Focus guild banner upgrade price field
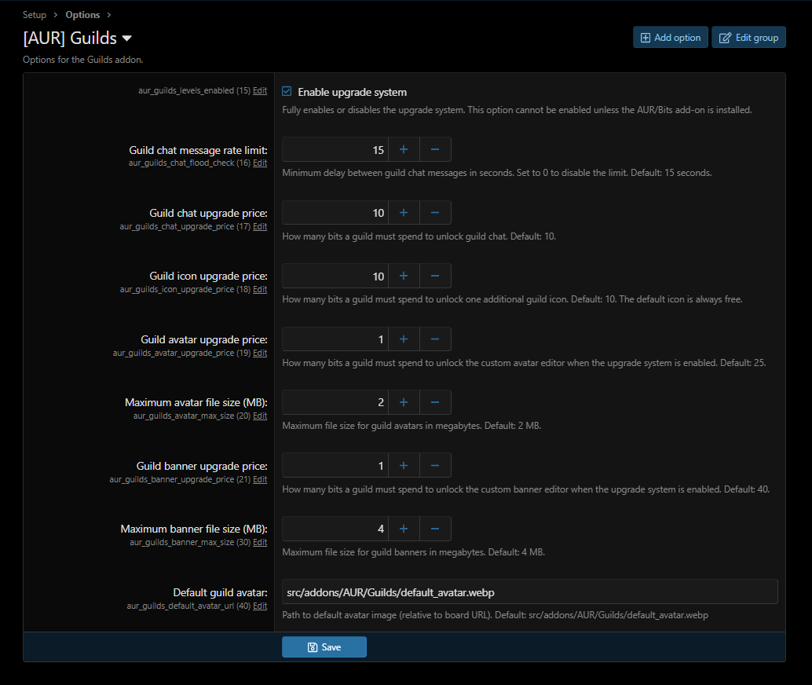Viewport: 812px width, 685px height. click(x=335, y=465)
